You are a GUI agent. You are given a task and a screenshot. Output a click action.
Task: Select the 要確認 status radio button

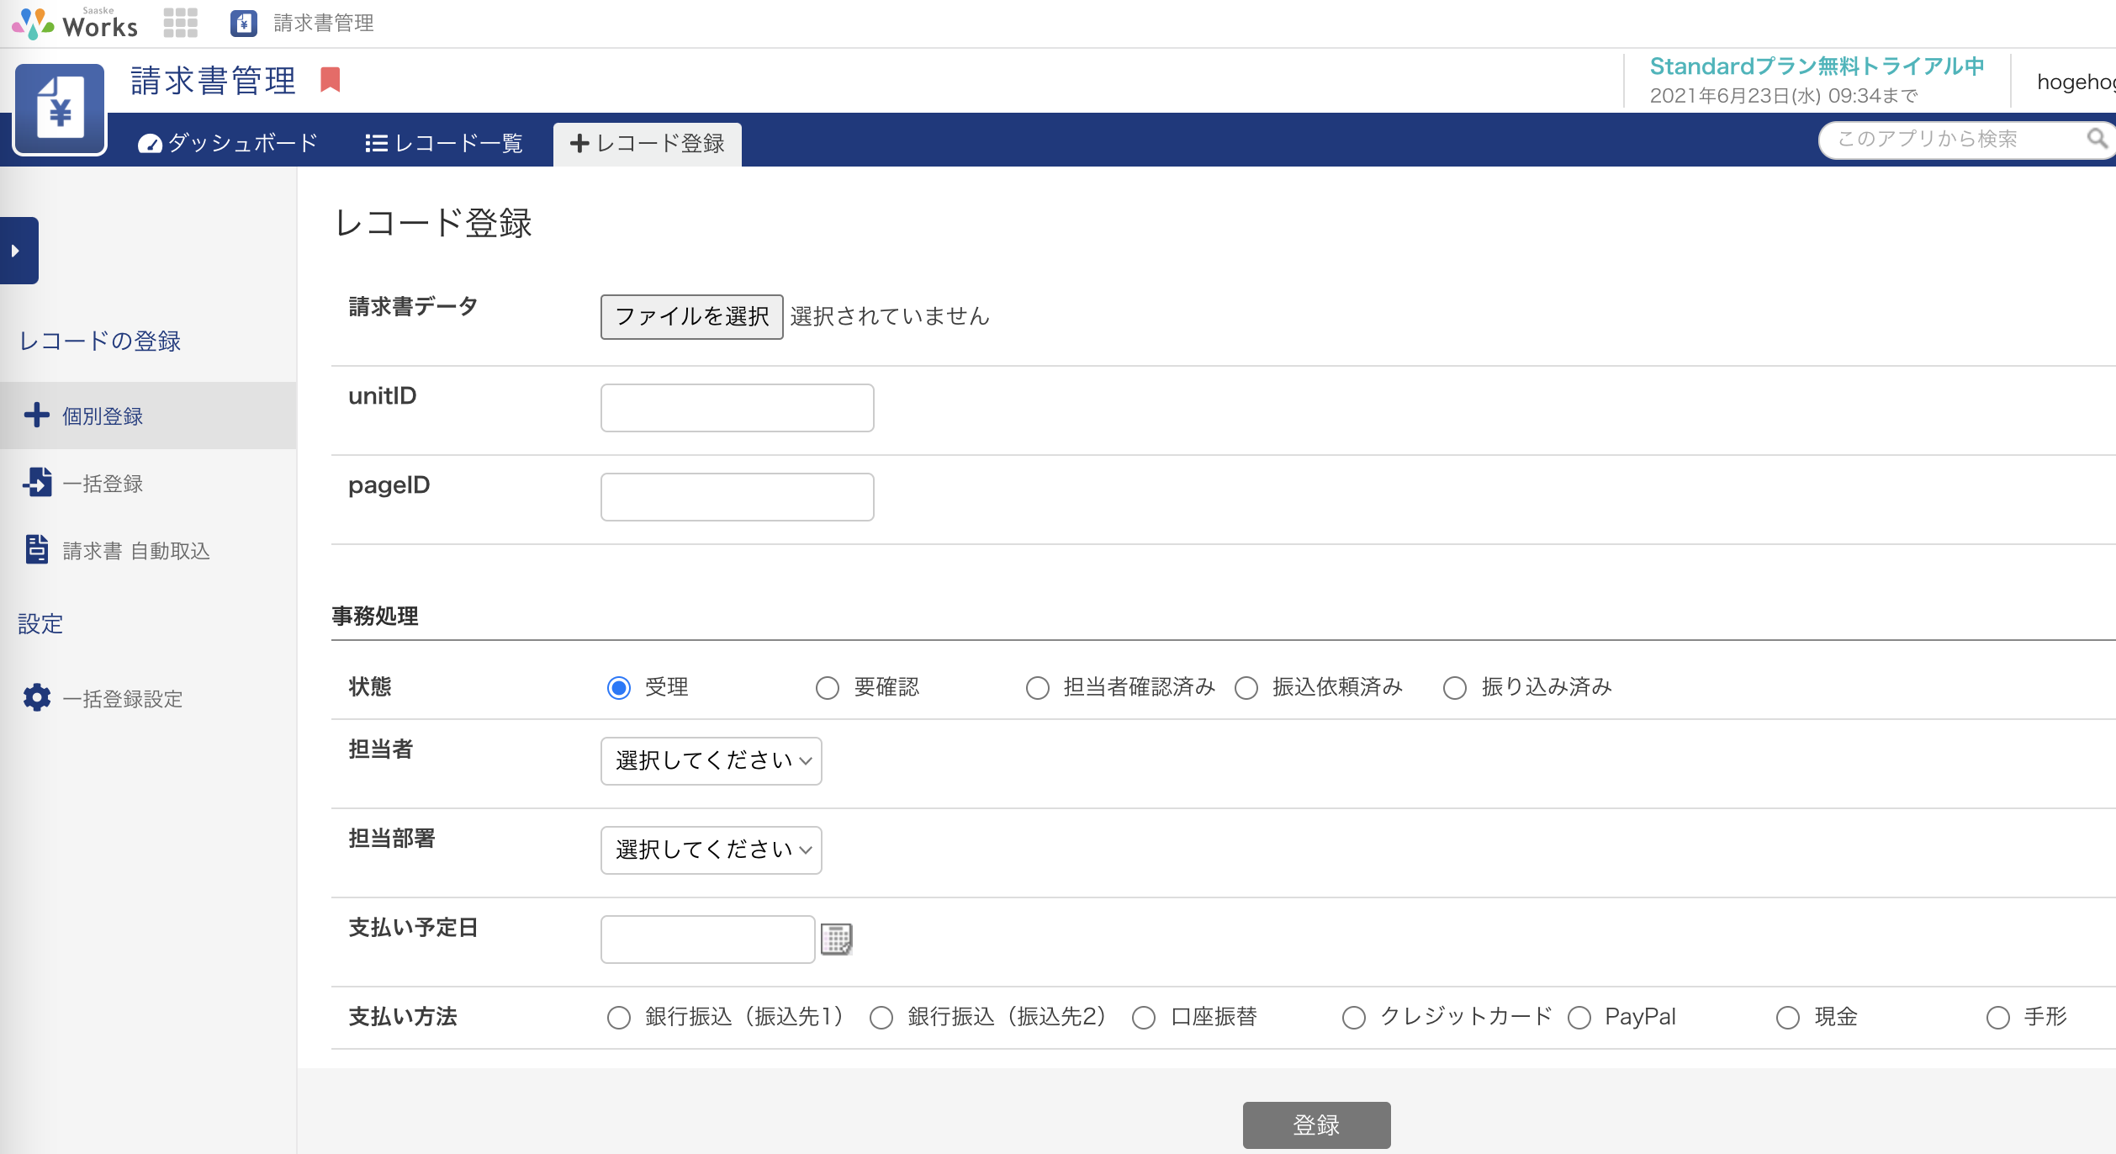[828, 688]
